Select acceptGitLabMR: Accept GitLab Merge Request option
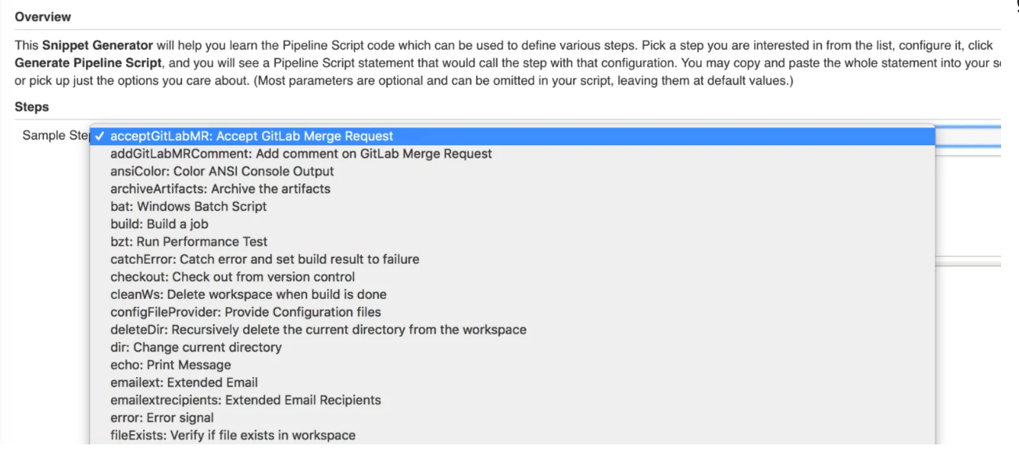This screenshot has height=467, width=1019. pyautogui.click(x=252, y=136)
